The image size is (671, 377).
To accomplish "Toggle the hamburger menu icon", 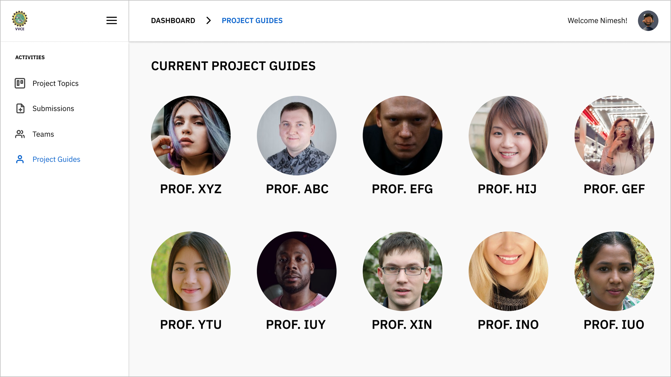I will [112, 21].
